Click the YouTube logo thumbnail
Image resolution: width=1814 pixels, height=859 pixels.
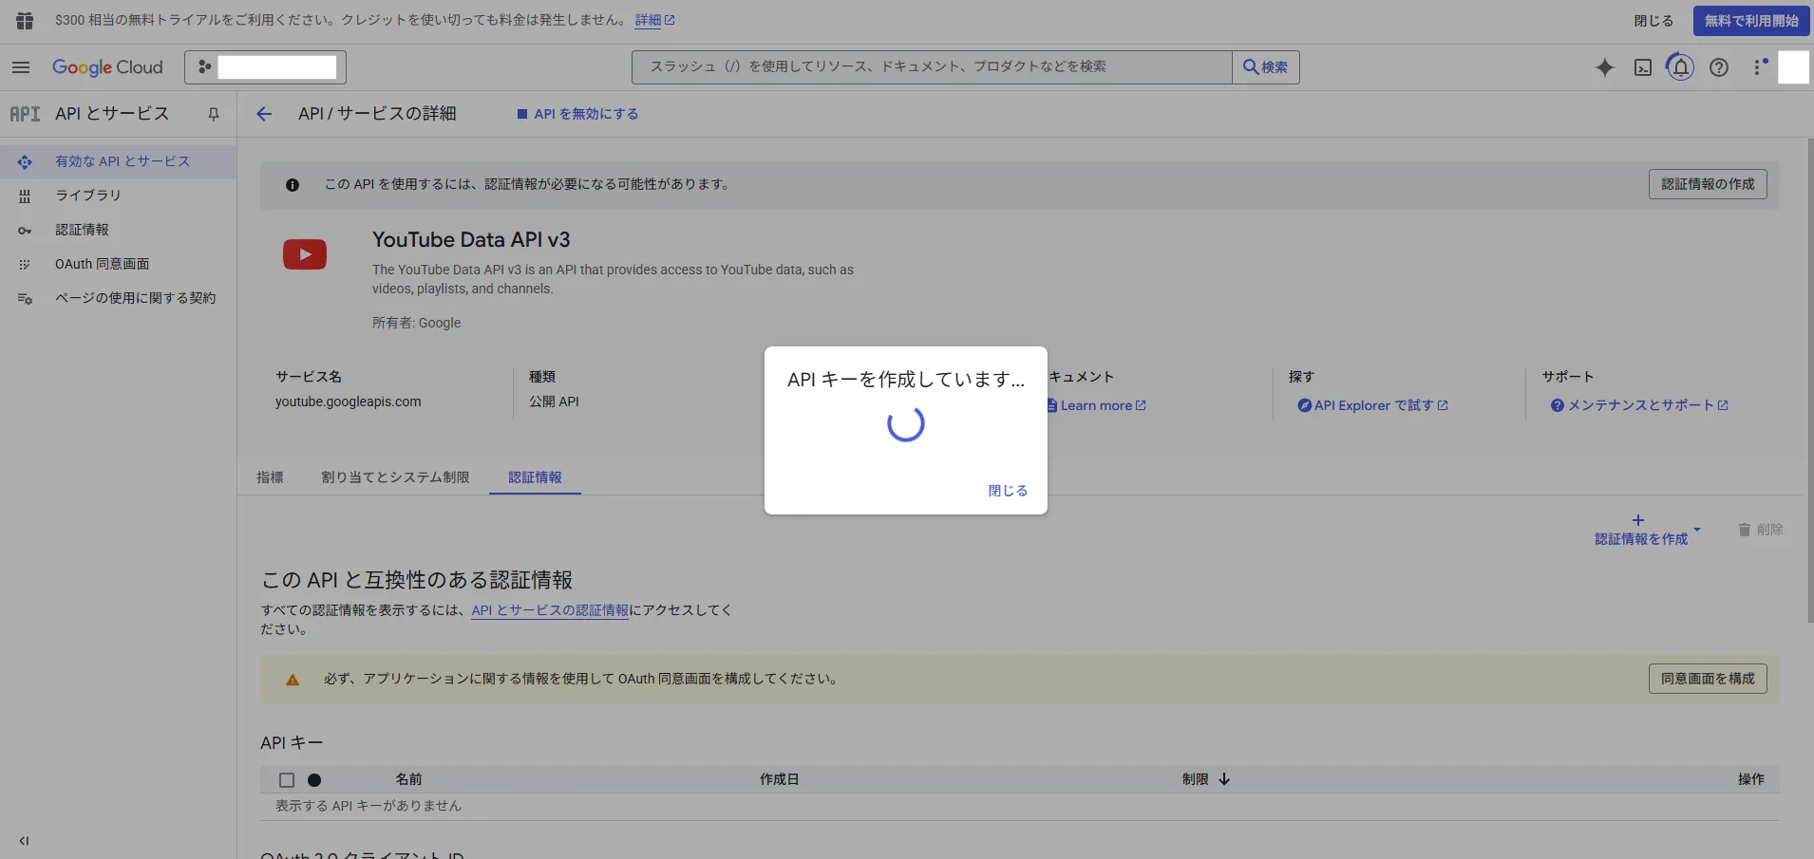[305, 254]
